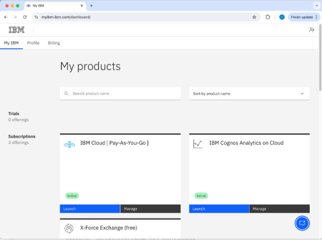Bookmark page with star icon

pos(254,17)
